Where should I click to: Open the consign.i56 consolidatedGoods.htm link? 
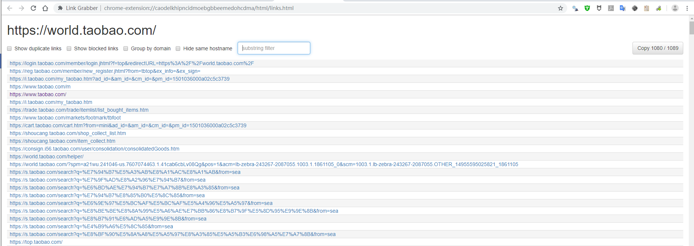coord(95,149)
